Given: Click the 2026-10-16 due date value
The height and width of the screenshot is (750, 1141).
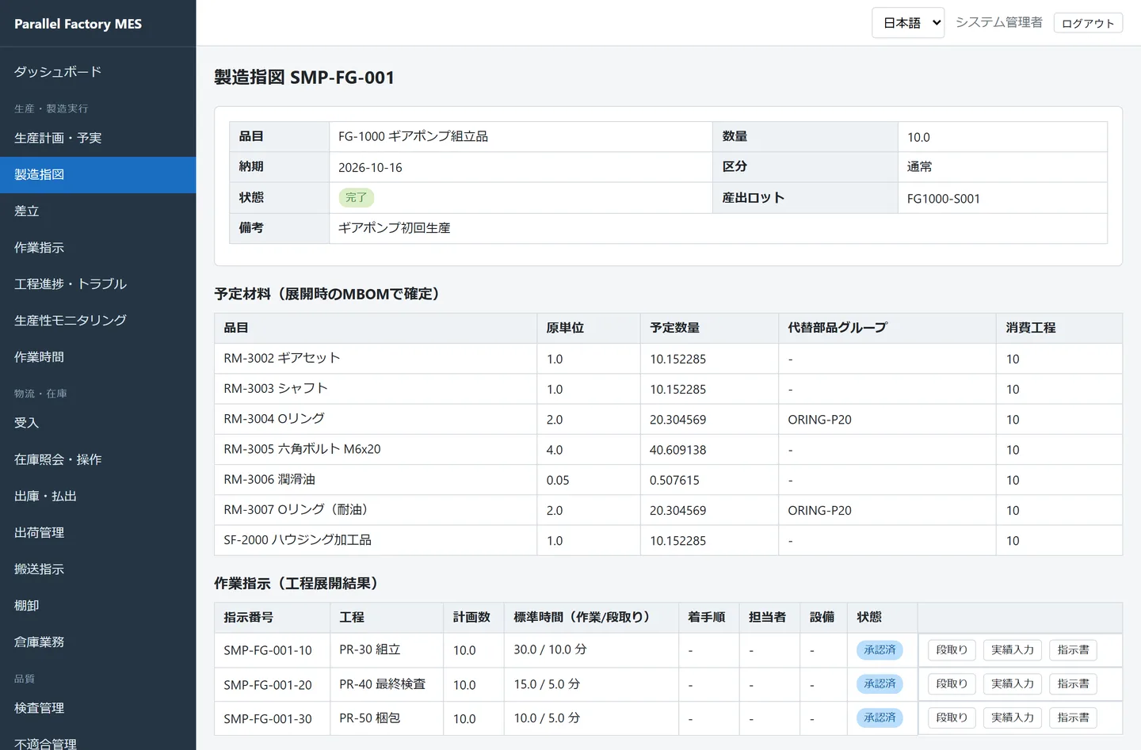Looking at the screenshot, I should tap(370, 168).
